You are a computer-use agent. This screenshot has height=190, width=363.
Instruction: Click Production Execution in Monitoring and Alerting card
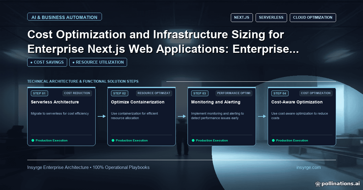[x=212, y=140]
